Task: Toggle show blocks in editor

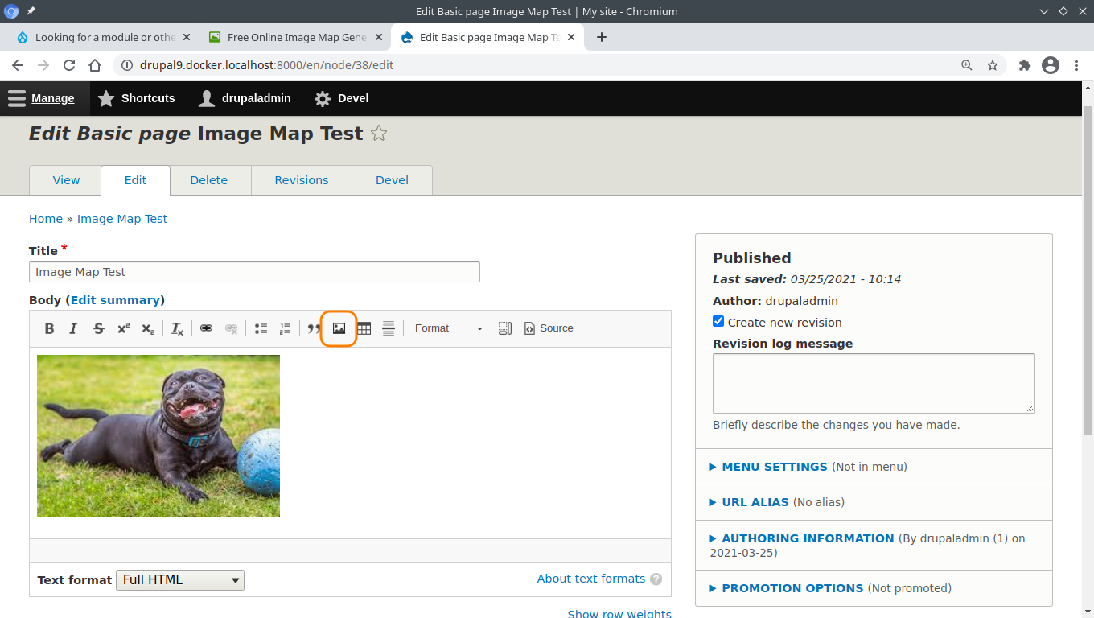Action: tap(505, 328)
